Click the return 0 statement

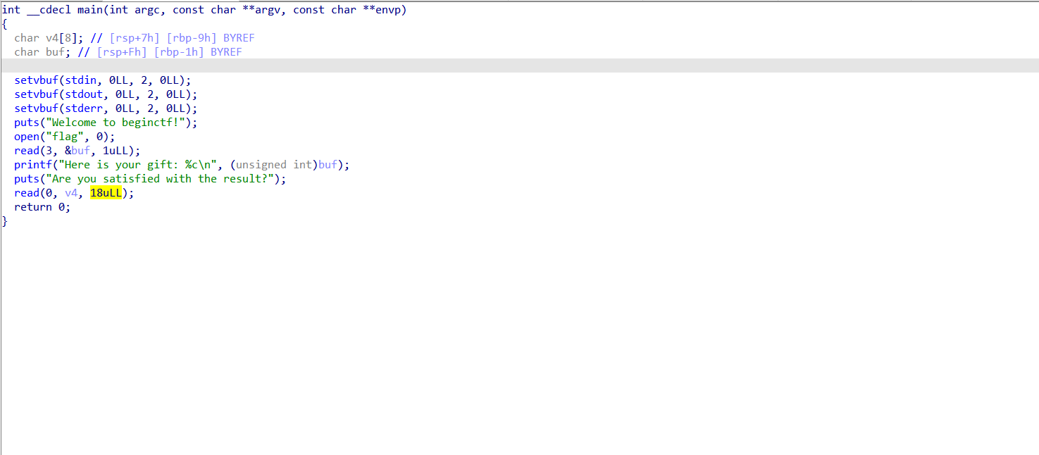click(42, 207)
